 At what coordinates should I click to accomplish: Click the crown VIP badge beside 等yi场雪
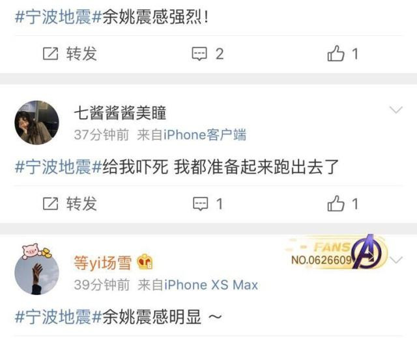coord(145,261)
